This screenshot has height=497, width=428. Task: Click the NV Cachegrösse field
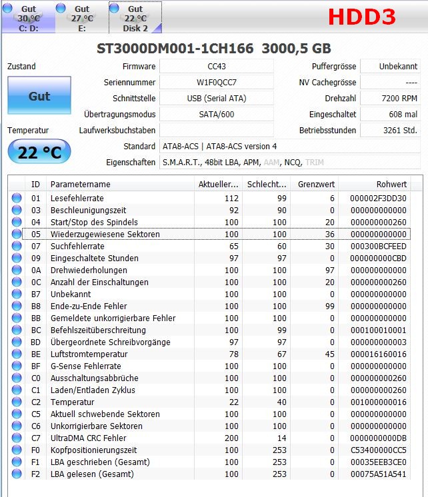click(x=390, y=83)
